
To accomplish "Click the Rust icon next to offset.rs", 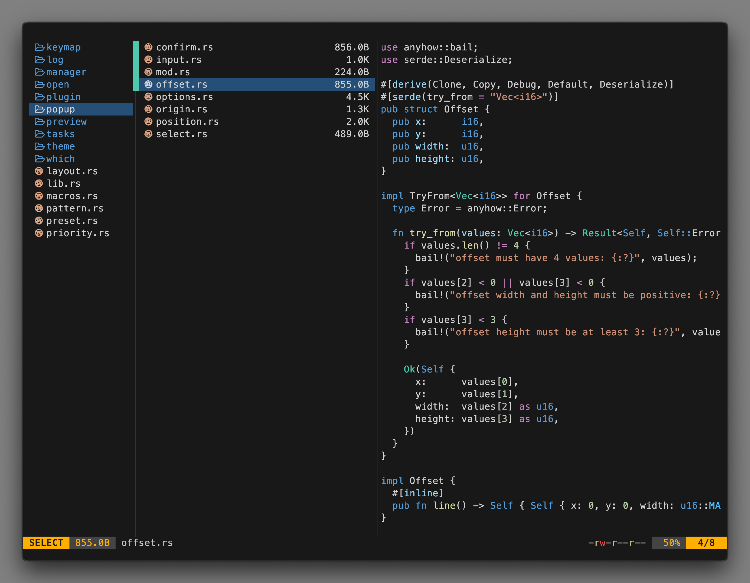I will [148, 85].
